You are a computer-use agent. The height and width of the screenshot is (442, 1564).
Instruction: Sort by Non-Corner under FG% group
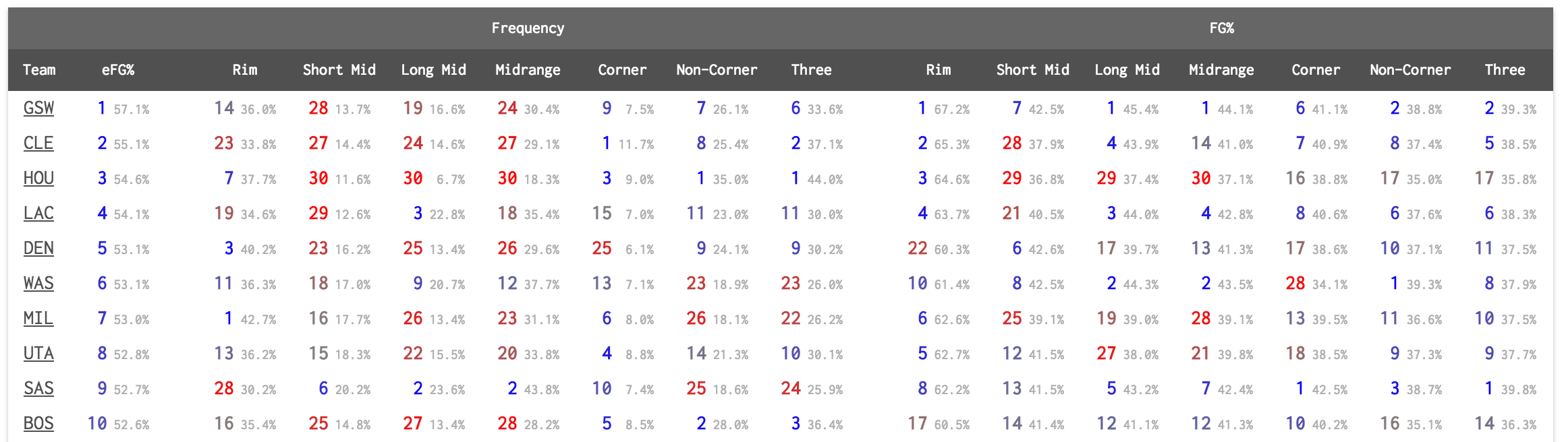pos(1410,70)
